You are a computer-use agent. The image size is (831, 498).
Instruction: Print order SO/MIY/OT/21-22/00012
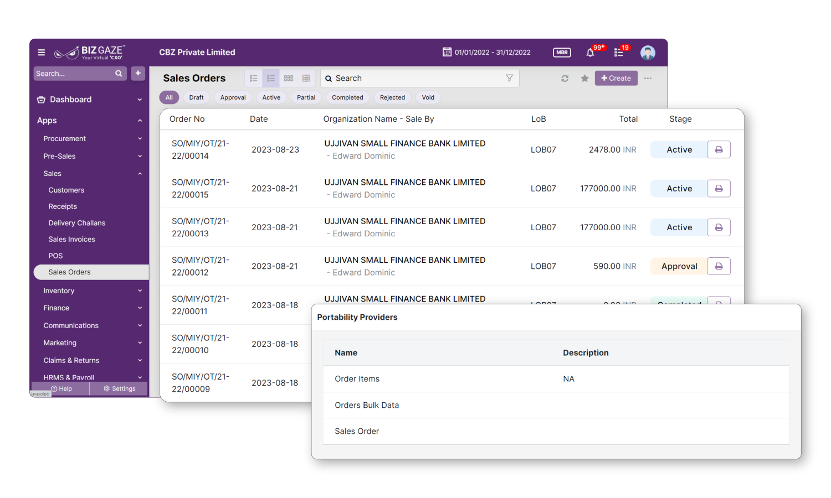(x=719, y=266)
